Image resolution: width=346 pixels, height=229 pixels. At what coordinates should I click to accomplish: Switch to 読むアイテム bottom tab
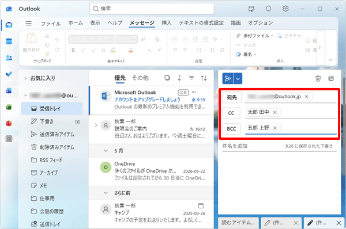click(238, 223)
